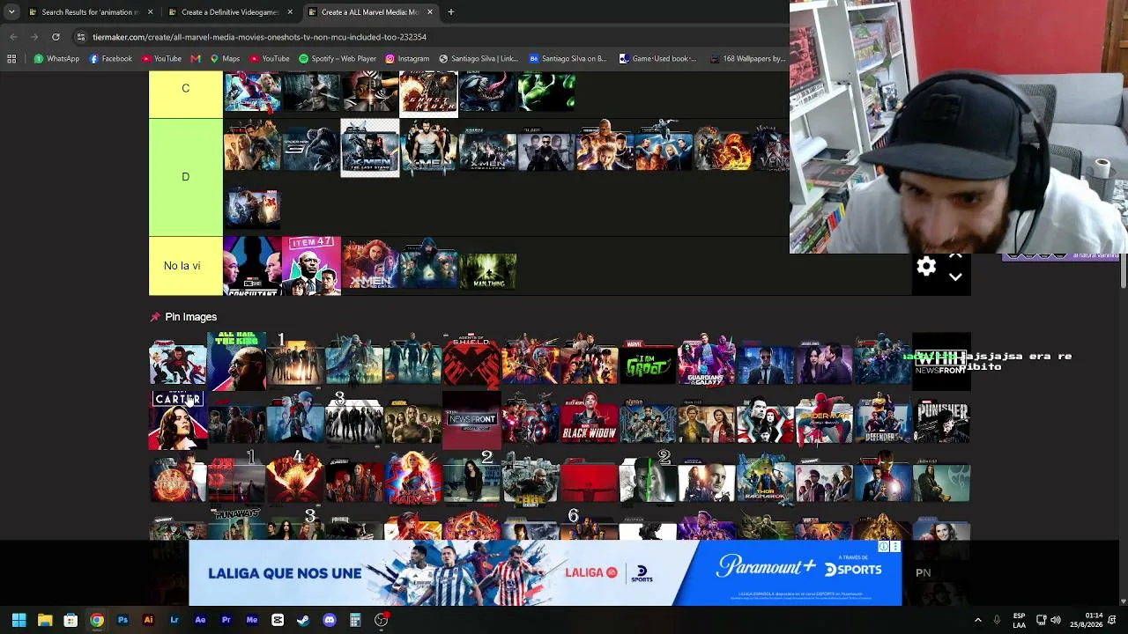This screenshot has width=1128, height=634.
Task: Open the 168 Wallpapers bookmark
Action: 746,59
